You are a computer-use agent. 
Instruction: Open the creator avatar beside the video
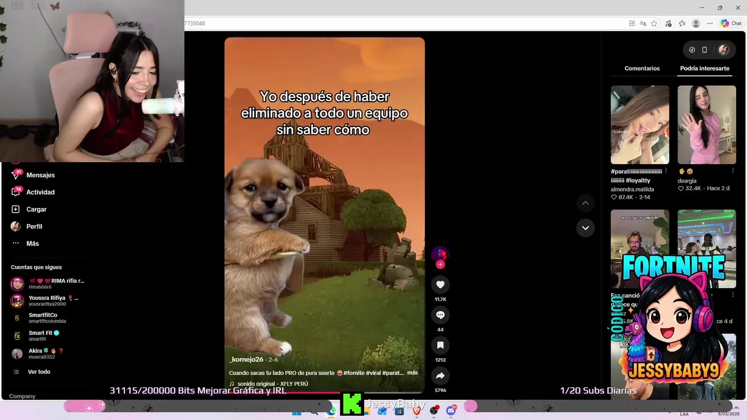pyautogui.click(x=440, y=253)
